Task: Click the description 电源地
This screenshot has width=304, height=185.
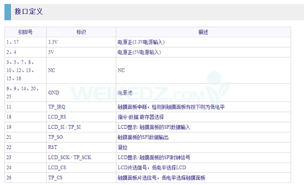Action: [125, 93]
